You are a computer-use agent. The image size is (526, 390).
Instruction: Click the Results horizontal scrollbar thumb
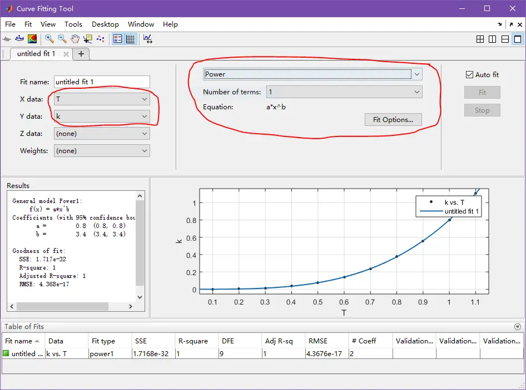coord(62,306)
